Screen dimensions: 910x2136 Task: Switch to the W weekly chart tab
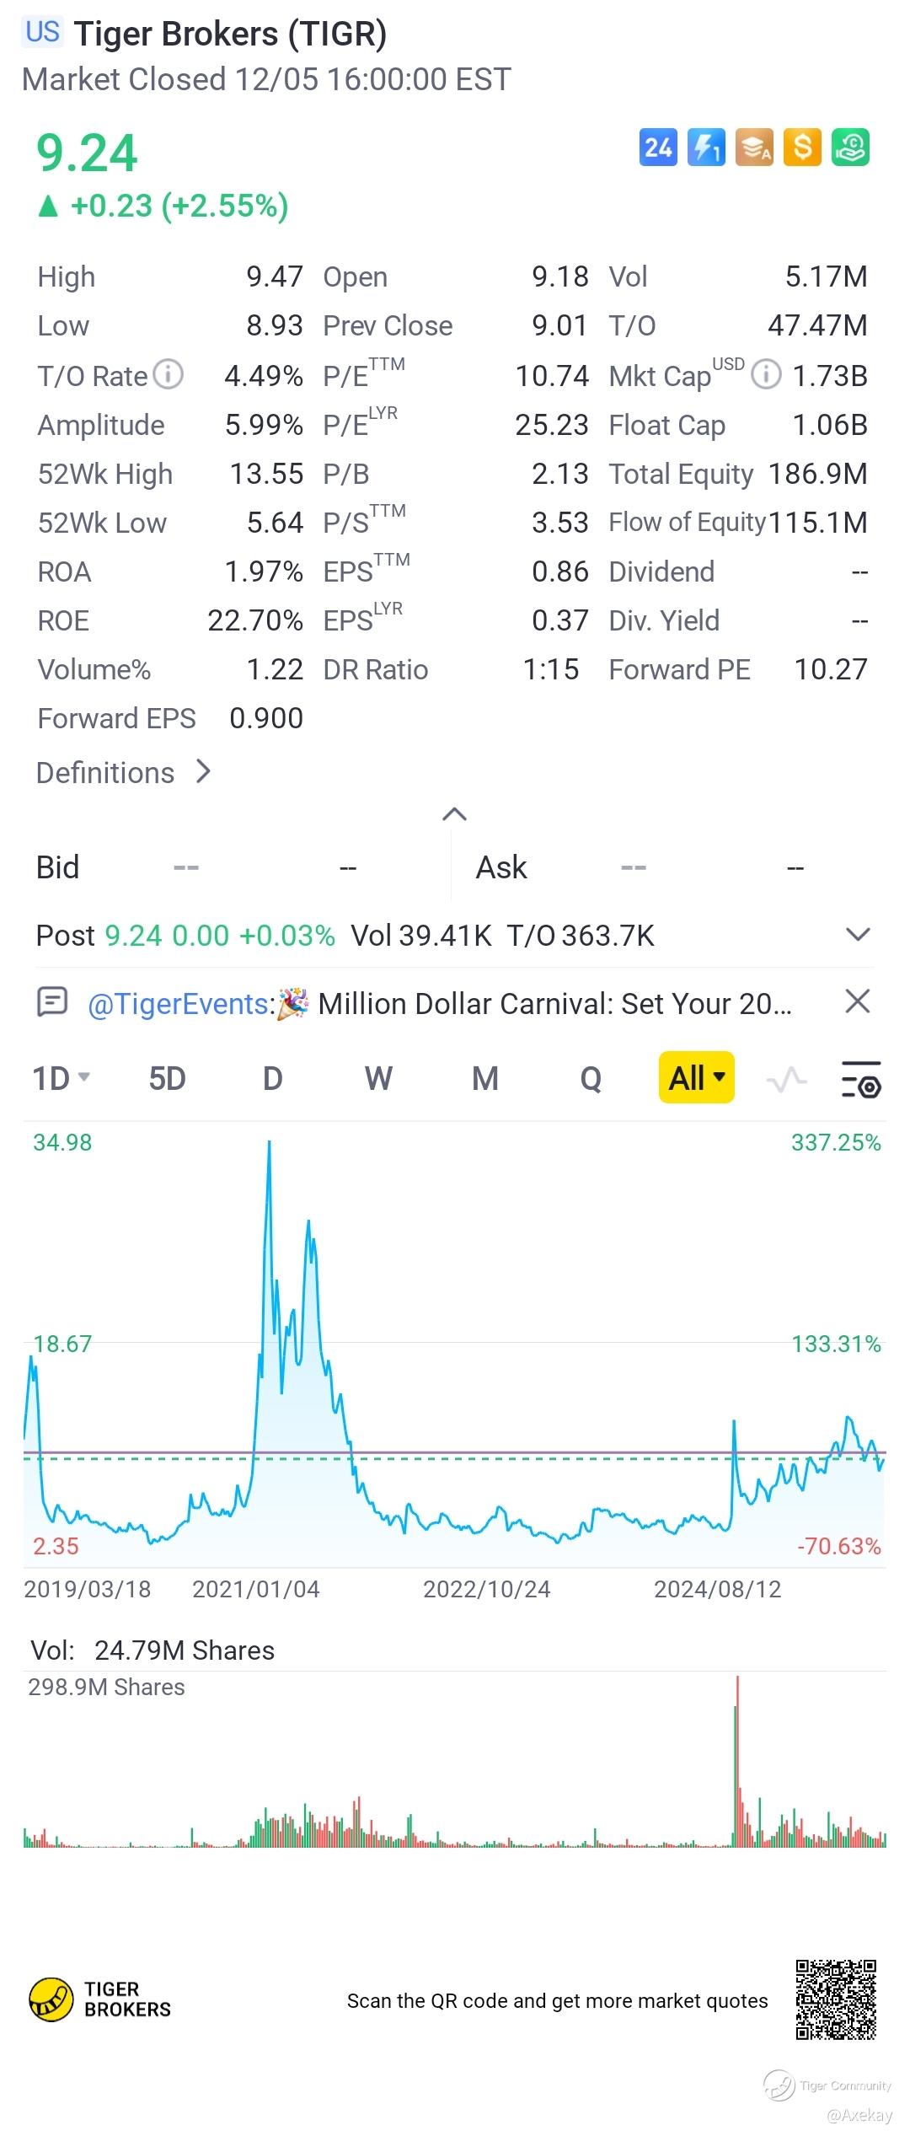click(378, 1078)
